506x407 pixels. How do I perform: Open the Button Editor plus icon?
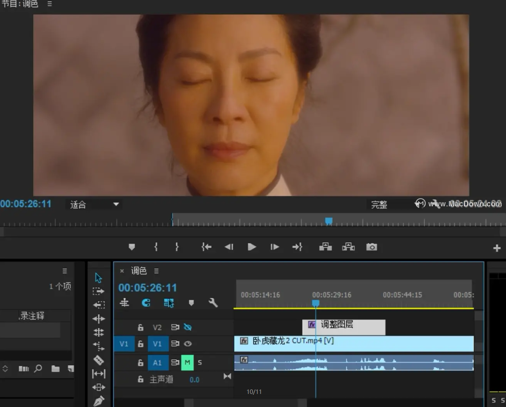coord(497,248)
